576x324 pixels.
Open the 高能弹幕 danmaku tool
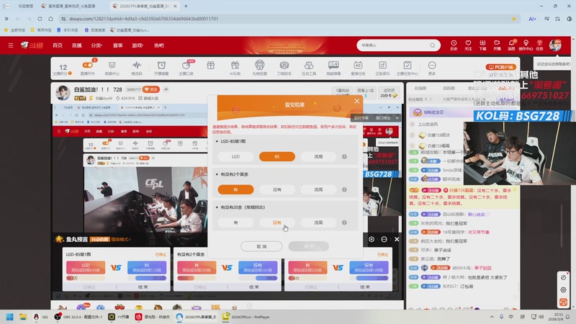point(333,68)
